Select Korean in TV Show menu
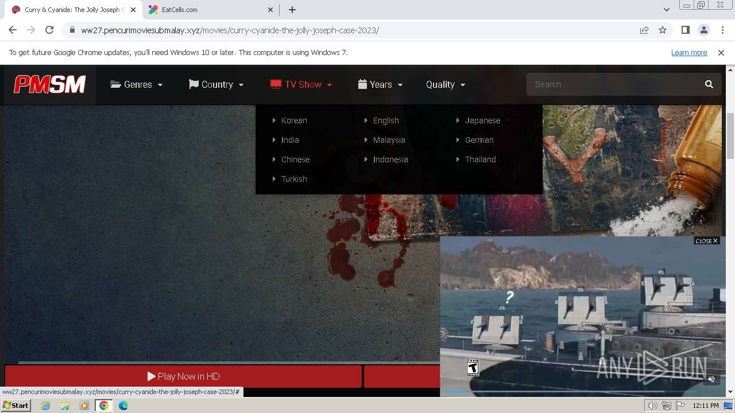The height and width of the screenshot is (413, 735). [294, 120]
